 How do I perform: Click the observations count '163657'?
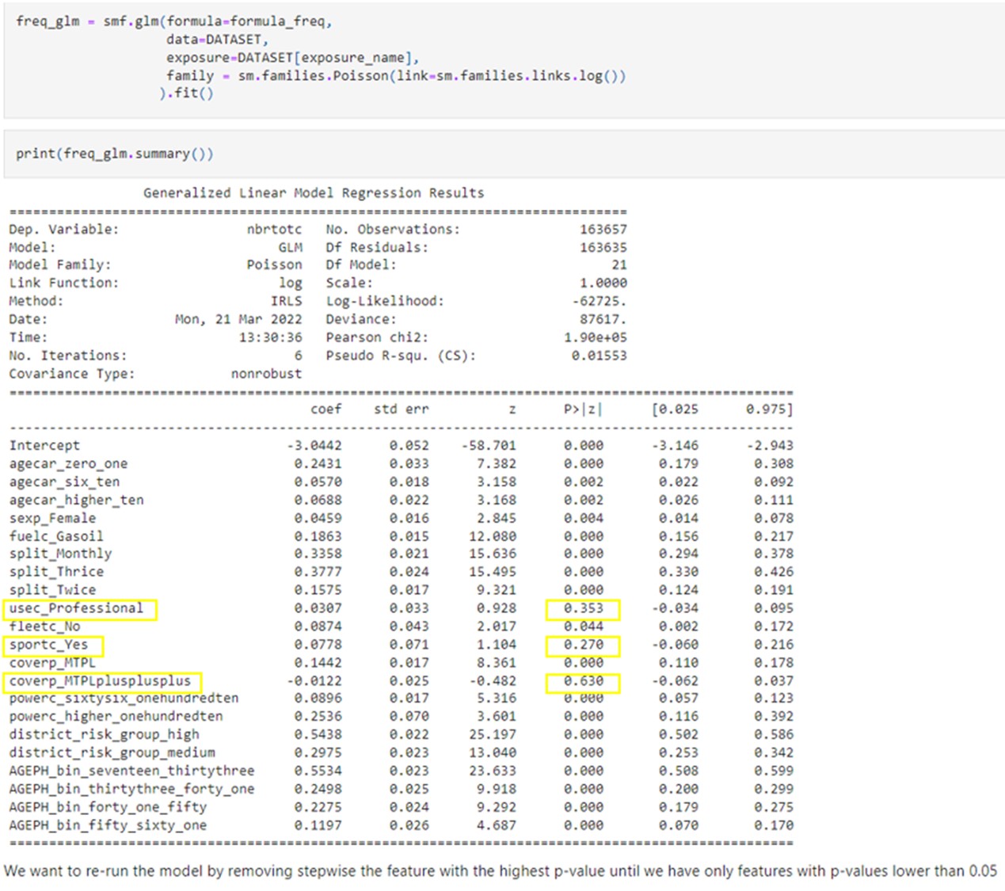(x=603, y=230)
